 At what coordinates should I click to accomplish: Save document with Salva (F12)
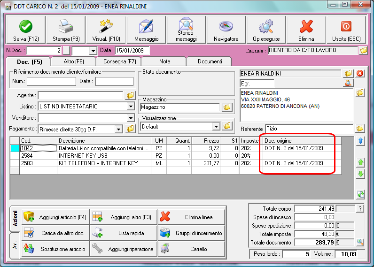(25, 30)
